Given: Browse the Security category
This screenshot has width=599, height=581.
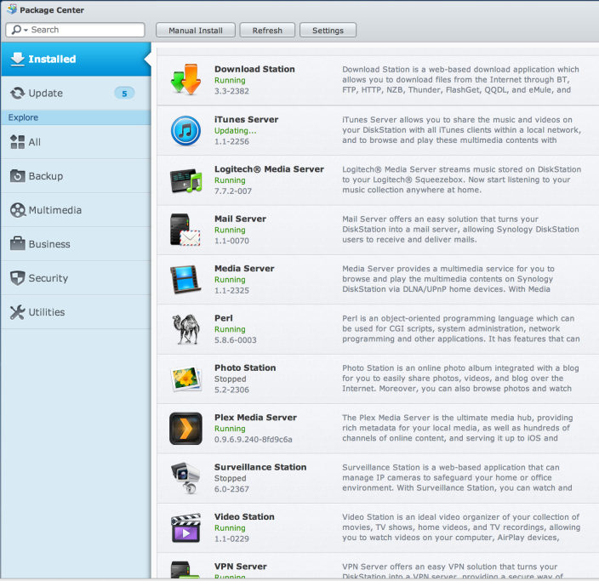Looking at the screenshot, I should click(76, 278).
